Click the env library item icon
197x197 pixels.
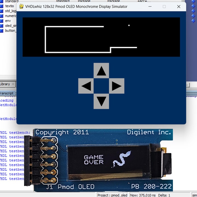2,21
